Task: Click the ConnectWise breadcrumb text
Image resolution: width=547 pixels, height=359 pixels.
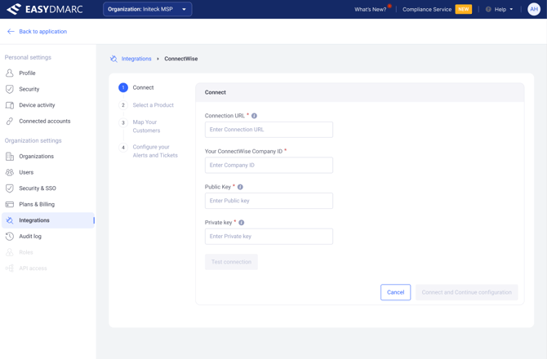Action: click(x=181, y=59)
